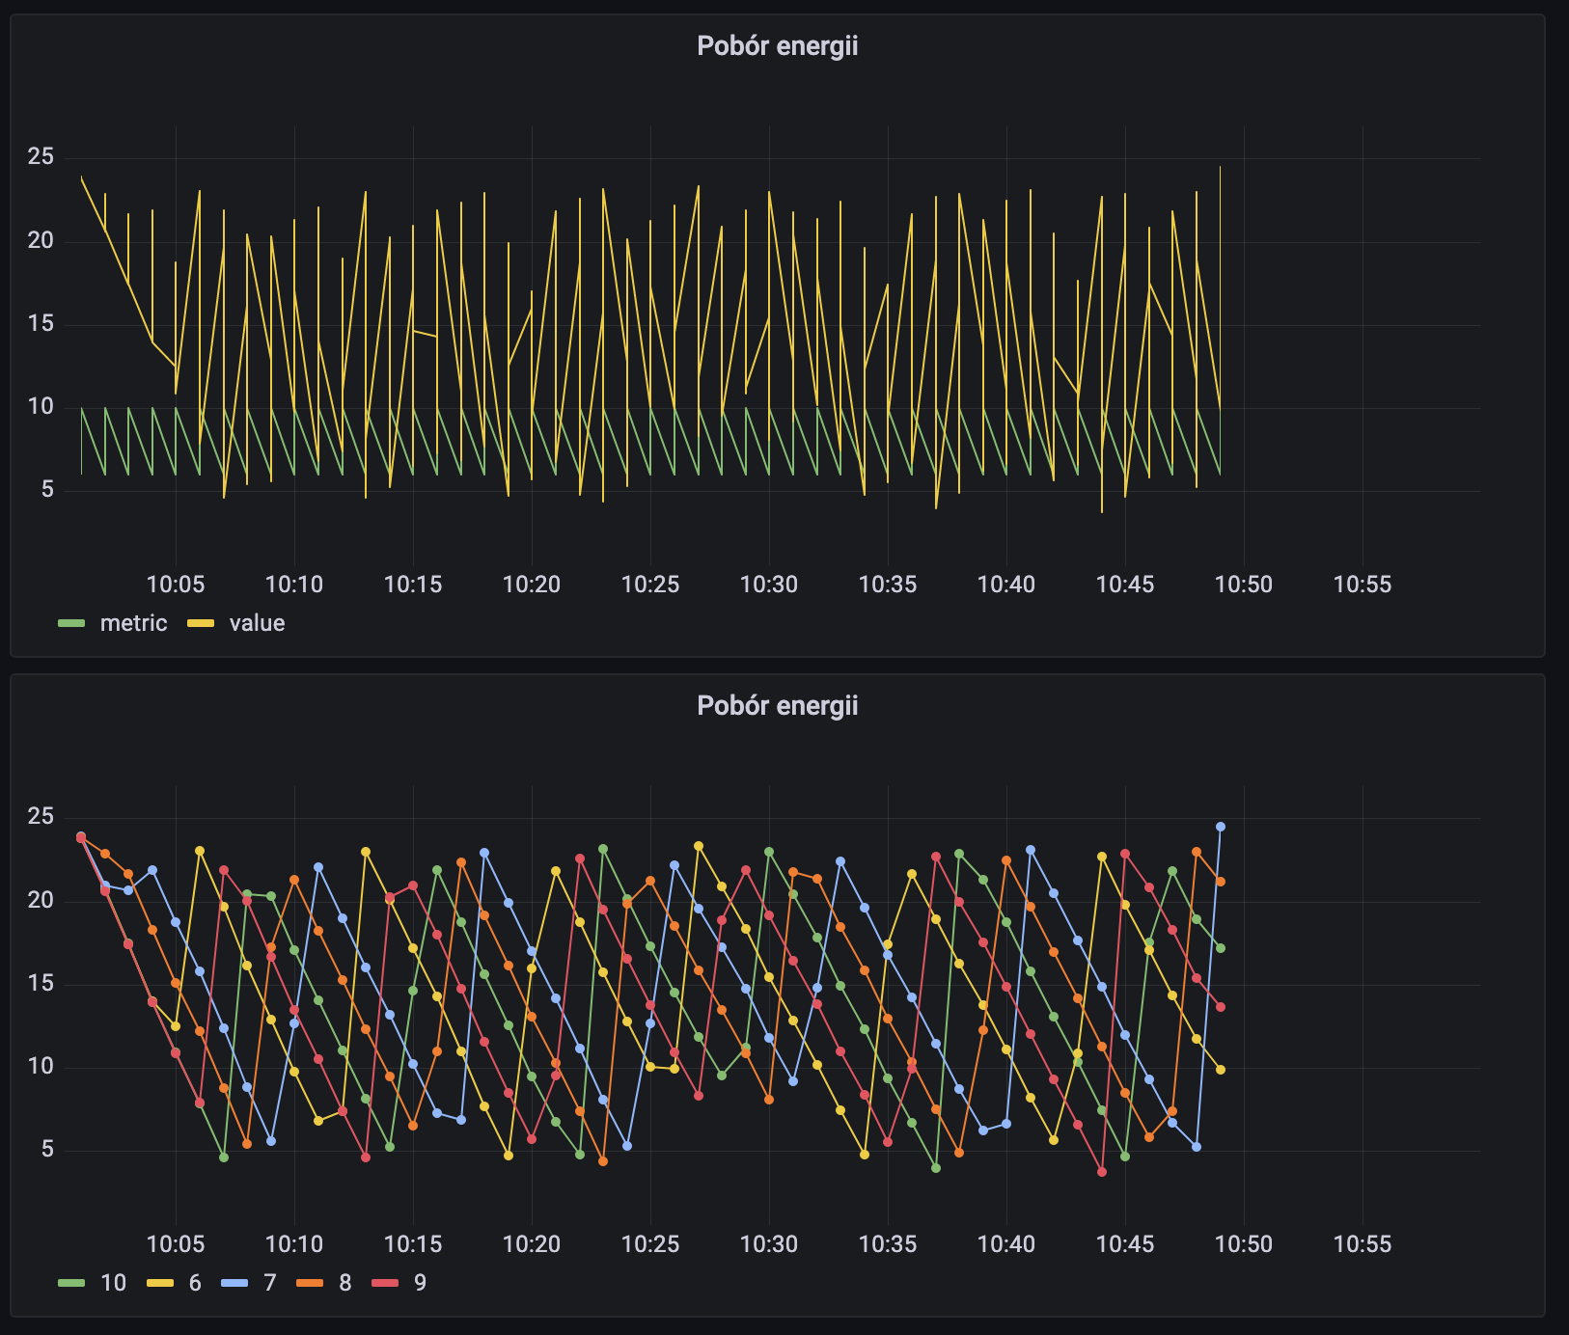Click the 10:55 label on top chart axis
Image resolution: width=1569 pixels, height=1335 pixels.
[x=1363, y=585]
